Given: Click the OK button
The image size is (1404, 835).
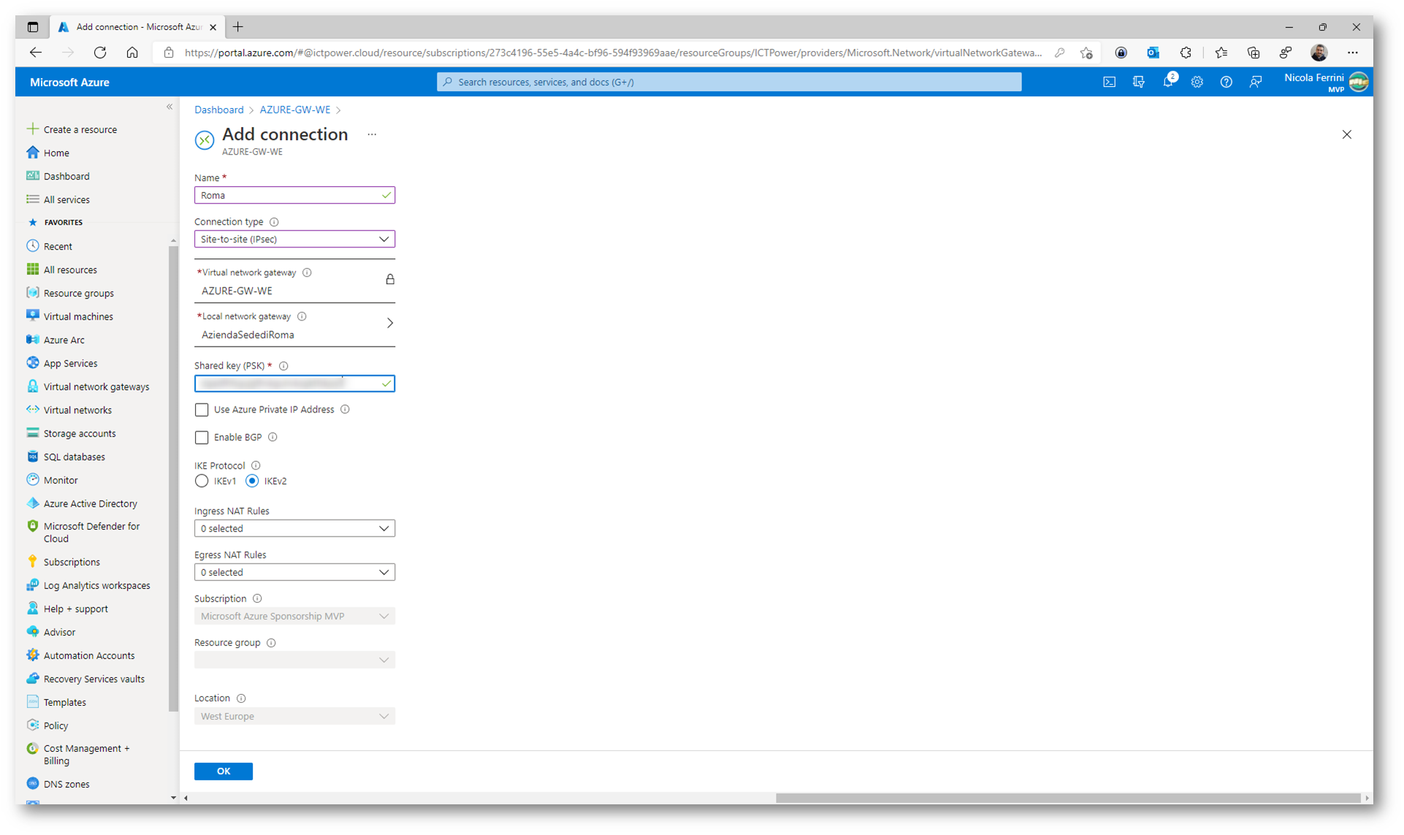Looking at the screenshot, I should tap(224, 771).
